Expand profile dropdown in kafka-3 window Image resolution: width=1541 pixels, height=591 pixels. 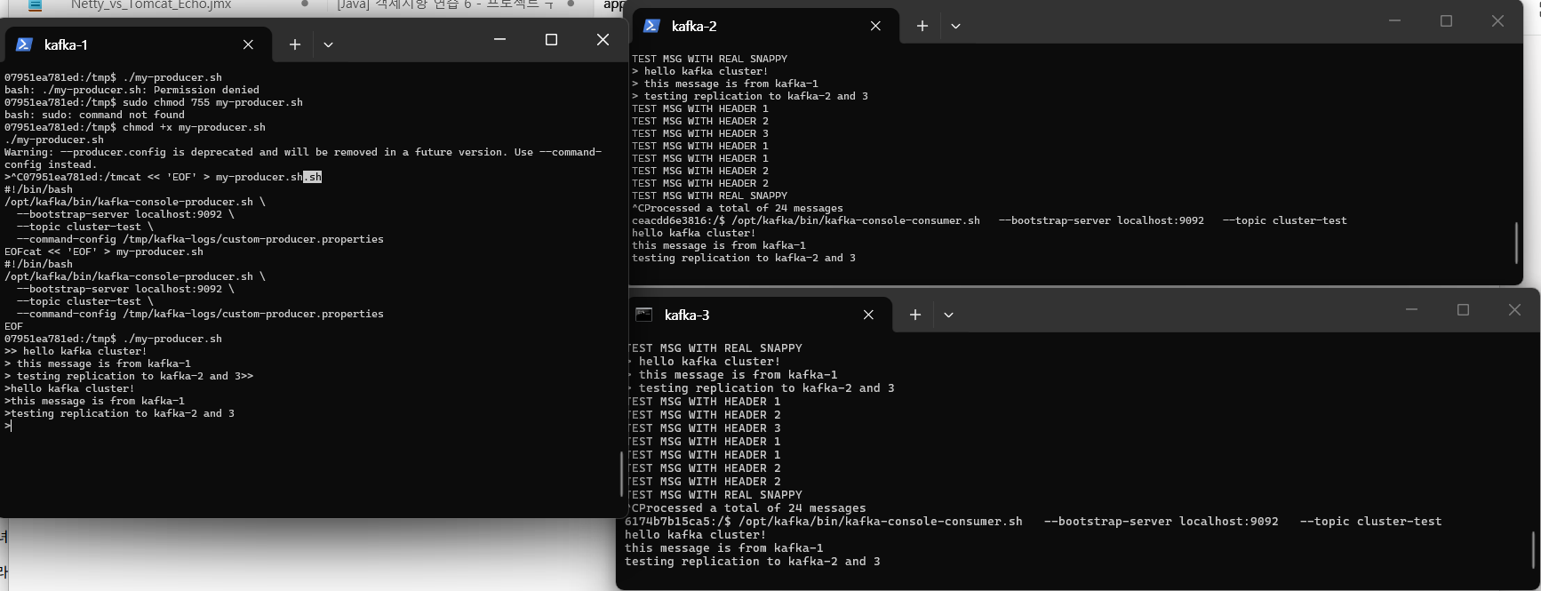[948, 315]
